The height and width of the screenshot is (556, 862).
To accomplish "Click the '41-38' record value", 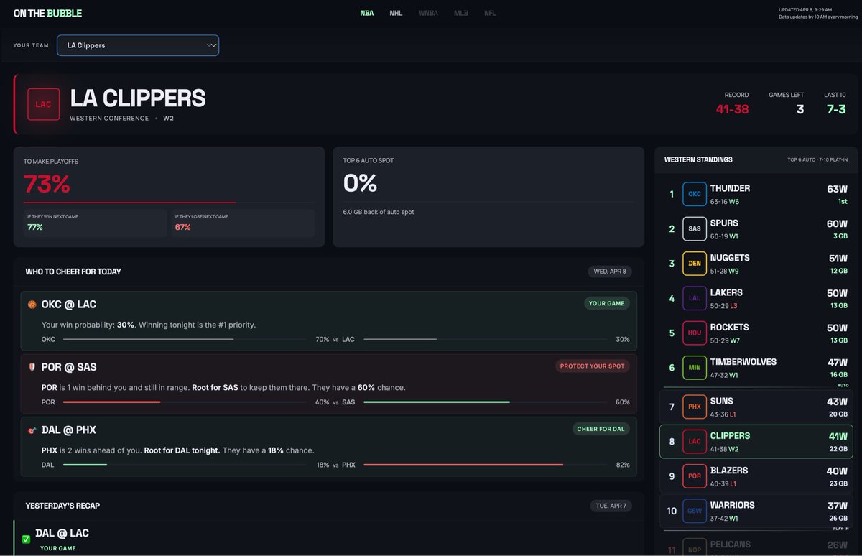I will pyautogui.click(x=732, y=109).
